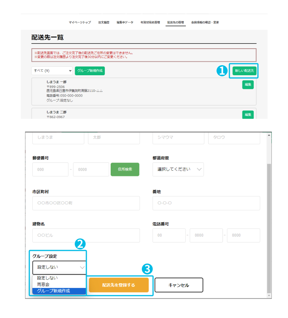Viewport: 288px width, 318px height.
Task: Click the text グループ:設定なし
Action: pyautogui.click(x=60, y=100)
